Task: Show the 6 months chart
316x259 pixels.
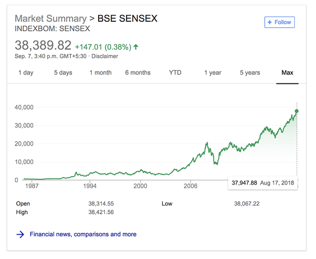Action: pos(138,73)
